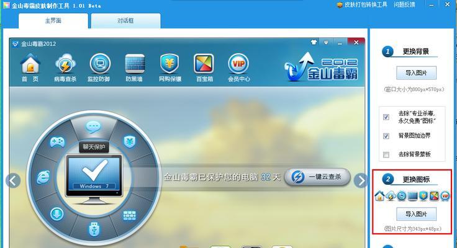457x248 pixels.
Task: Click the USB protection icon on dial
Action: (94, 229)
